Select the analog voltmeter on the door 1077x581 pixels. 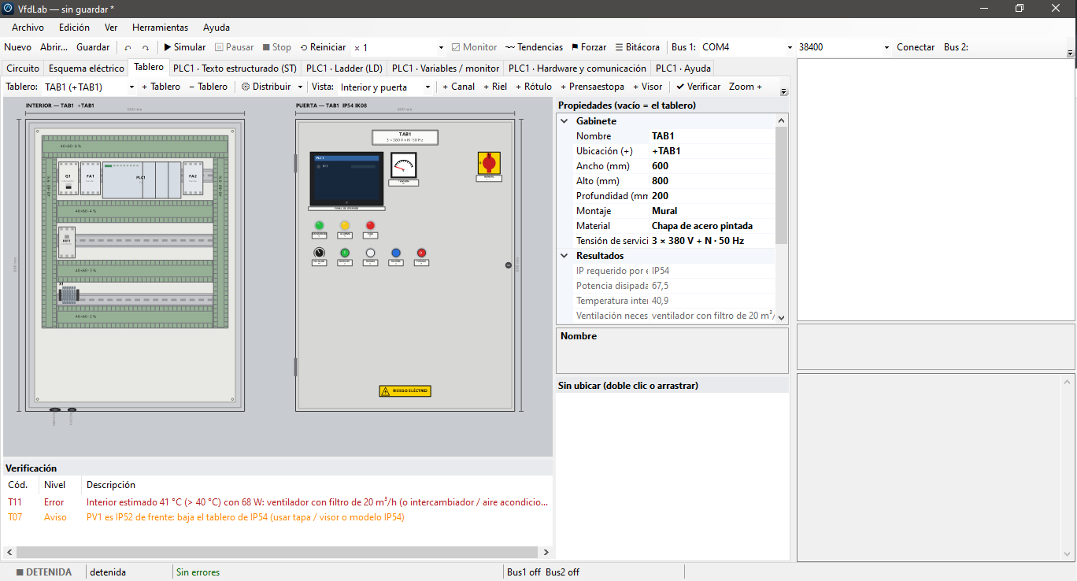(x=404, y=166)
